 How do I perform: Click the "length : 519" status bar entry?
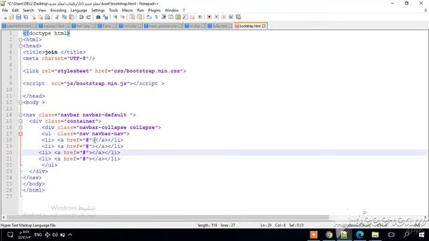click(207, 226)
